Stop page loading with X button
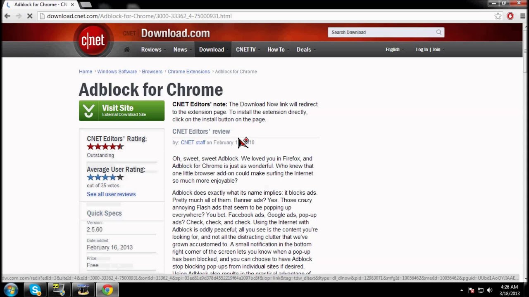 click(30, 16)
